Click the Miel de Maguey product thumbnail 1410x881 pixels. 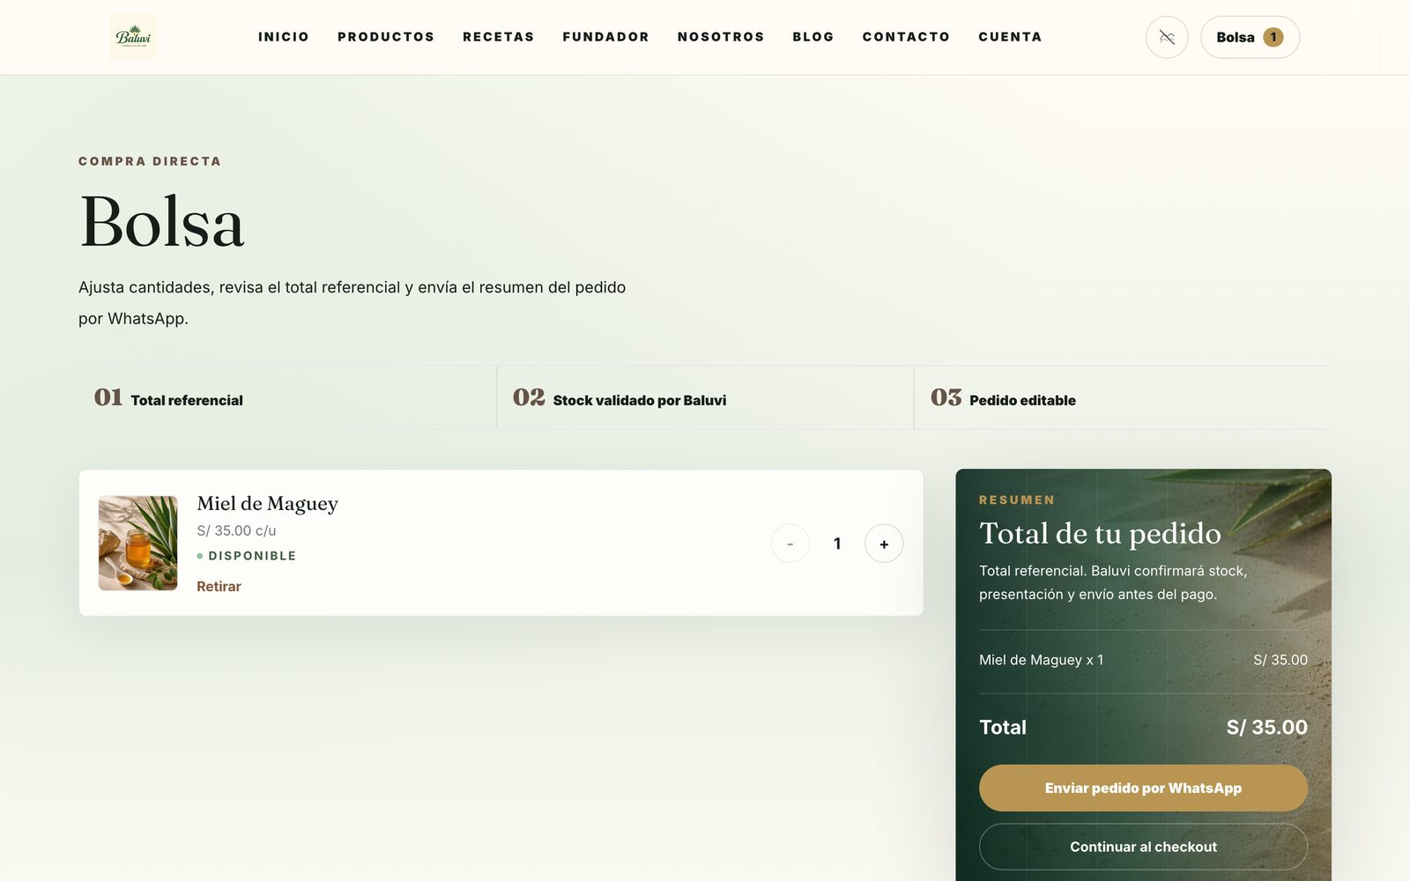pos(137,543)
